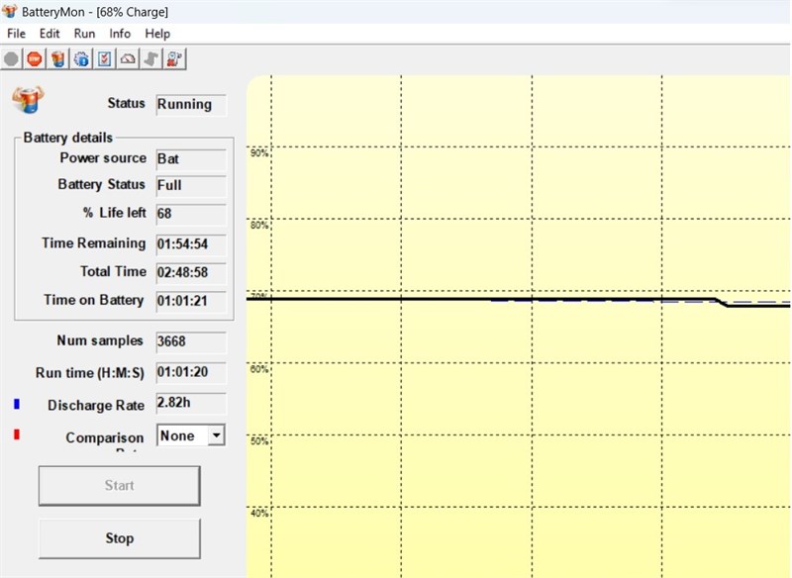Click the gray log scroll toolbar icon
This screenshot has width=792, height=578.
[x=151, y=59]
